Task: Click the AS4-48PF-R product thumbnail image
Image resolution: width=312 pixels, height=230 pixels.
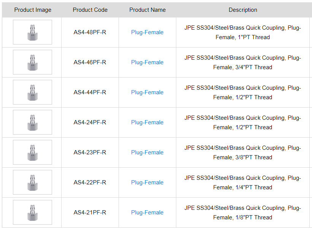Action: [32, 32]
